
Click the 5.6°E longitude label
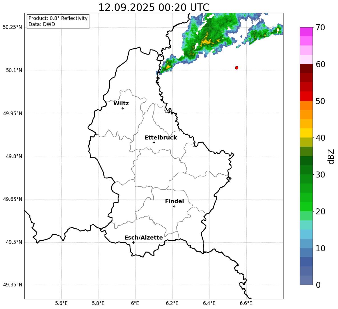[x=61, y=303]
